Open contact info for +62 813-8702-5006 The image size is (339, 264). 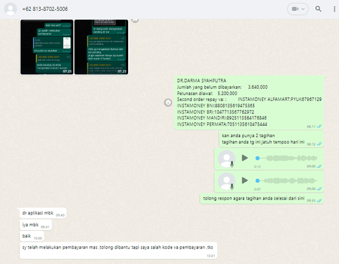coord(45,9)
